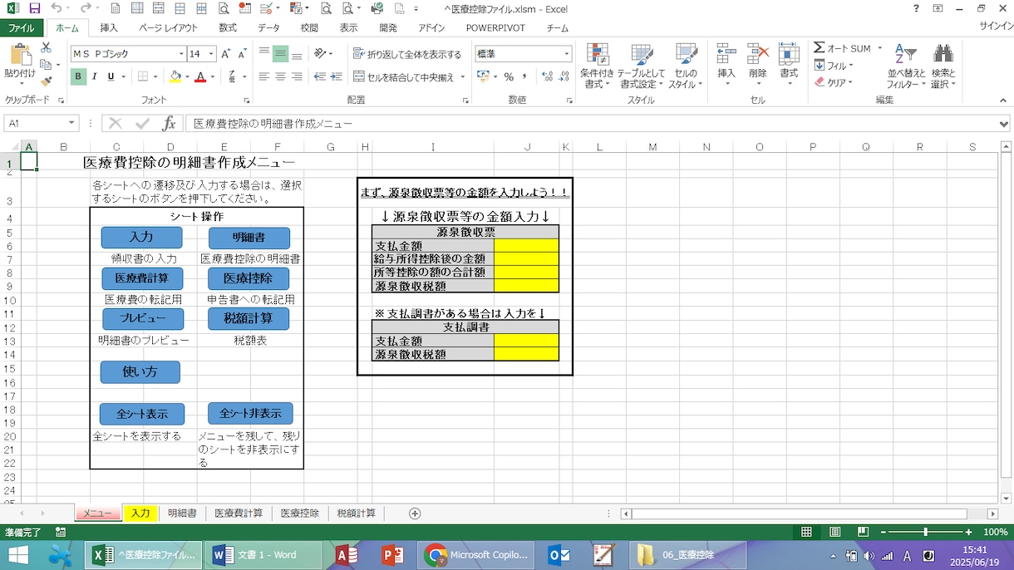Open Conditional Formatting (条件付き書式)

coord(597,66)
